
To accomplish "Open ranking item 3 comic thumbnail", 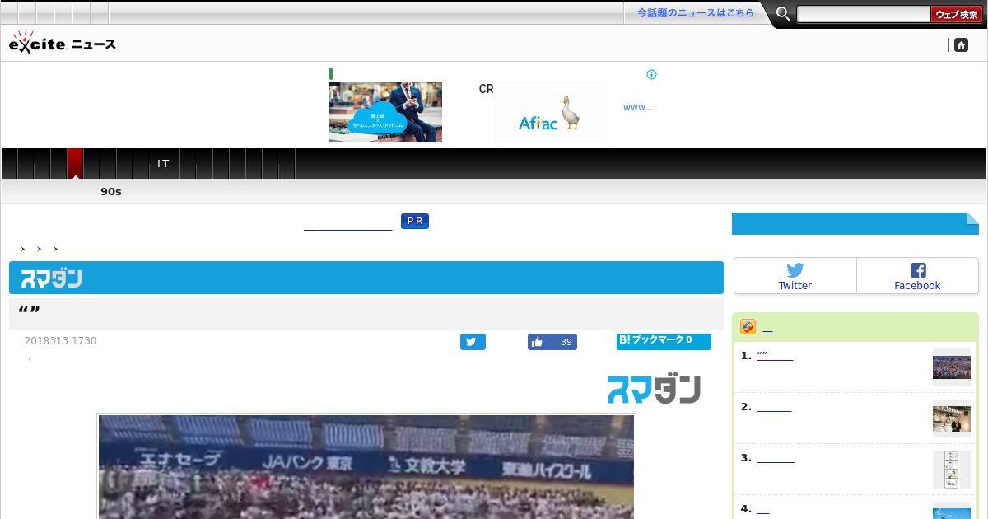I will point(952,470).
